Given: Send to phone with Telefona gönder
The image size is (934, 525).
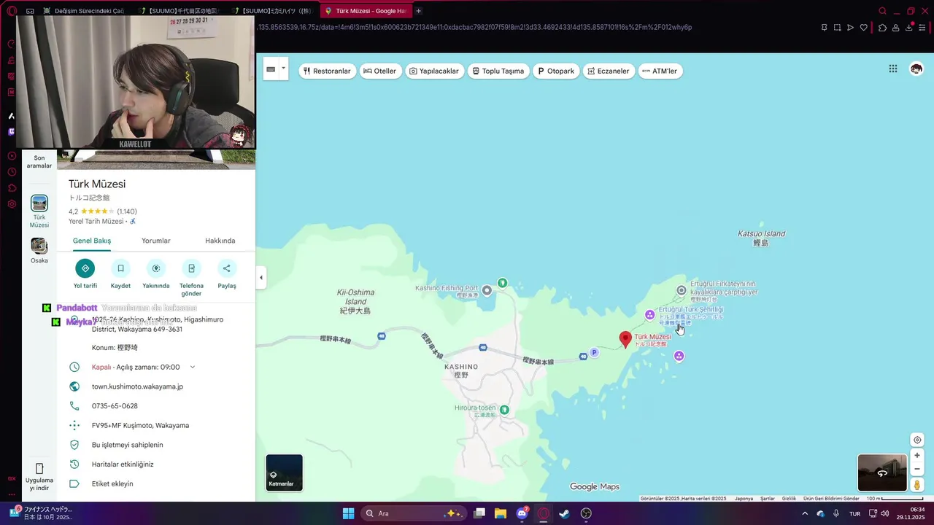Looking at the screenshot, I should pyautogui.click(x=191, y=268).
